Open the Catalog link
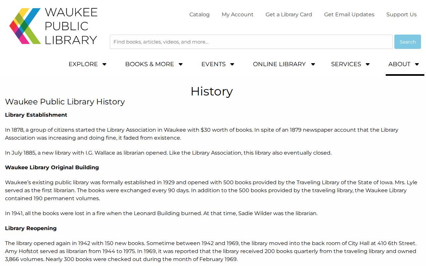Screen dimensions: 426x266 (199, 14)
